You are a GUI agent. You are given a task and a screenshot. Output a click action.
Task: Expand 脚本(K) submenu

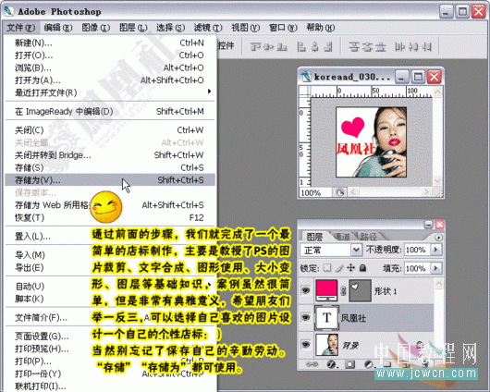[109, 299]
